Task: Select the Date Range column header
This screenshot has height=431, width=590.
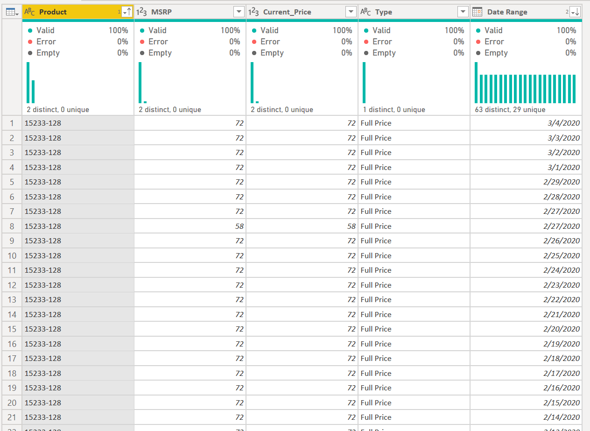Action: [x=526, y=12]
